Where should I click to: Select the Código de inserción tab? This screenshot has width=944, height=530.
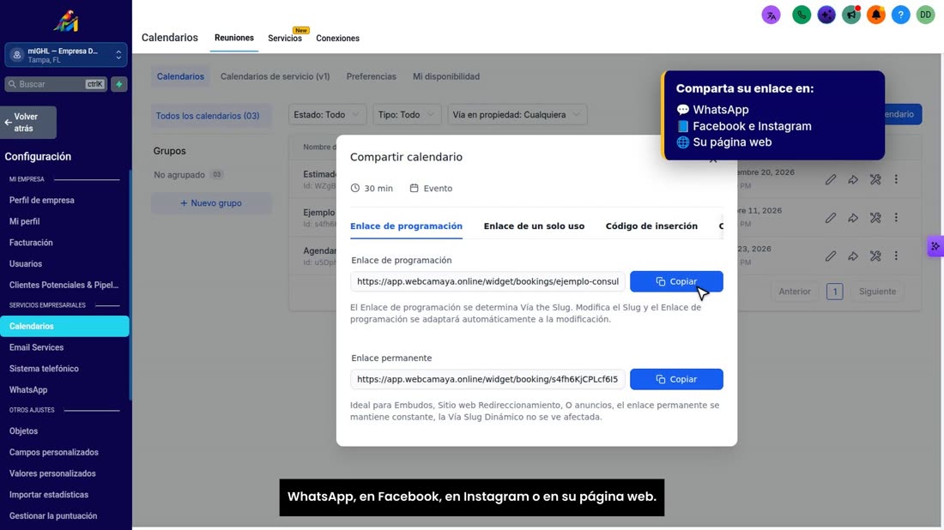click(651, 226)
